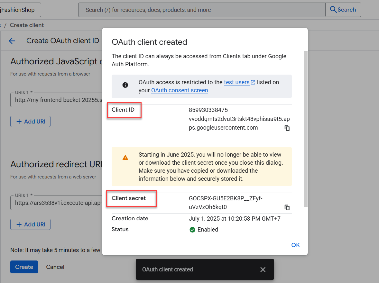Edit the my-frontend-bucket JavaScript origin URI

click(x=56, y=100)
